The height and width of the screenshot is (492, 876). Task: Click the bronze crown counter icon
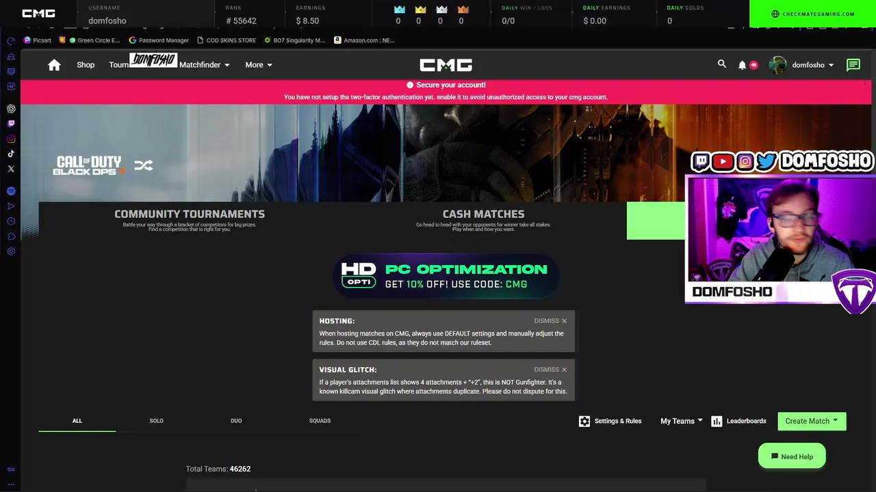click(x=463, y=10)
